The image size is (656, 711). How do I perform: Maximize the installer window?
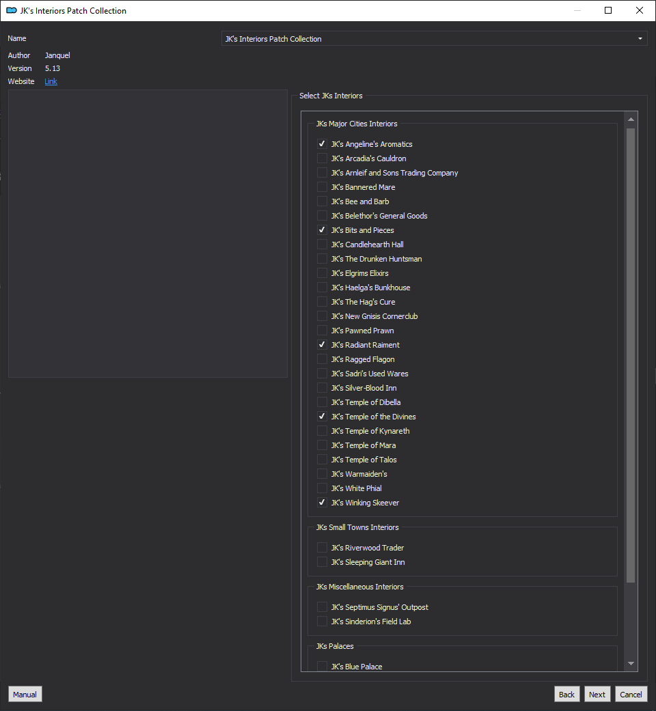coord(608,10)
